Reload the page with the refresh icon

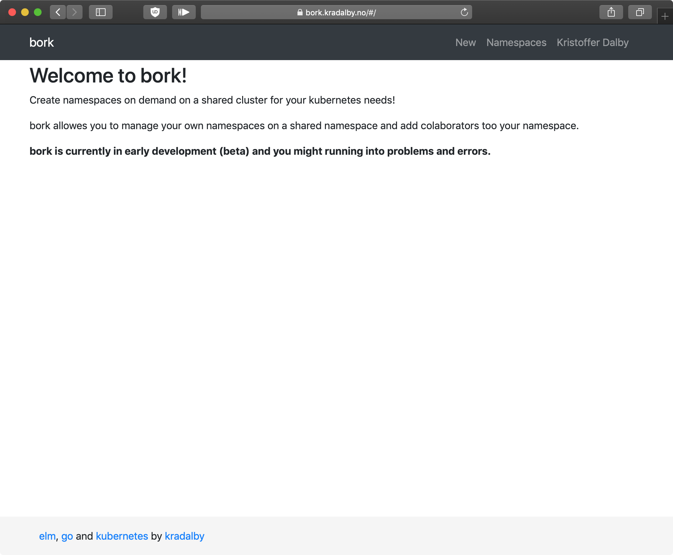[x=464, y=12]
